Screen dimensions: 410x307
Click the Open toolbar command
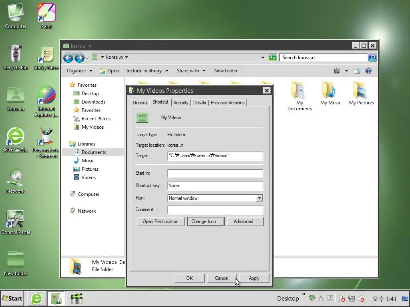[x=109, y=71]
